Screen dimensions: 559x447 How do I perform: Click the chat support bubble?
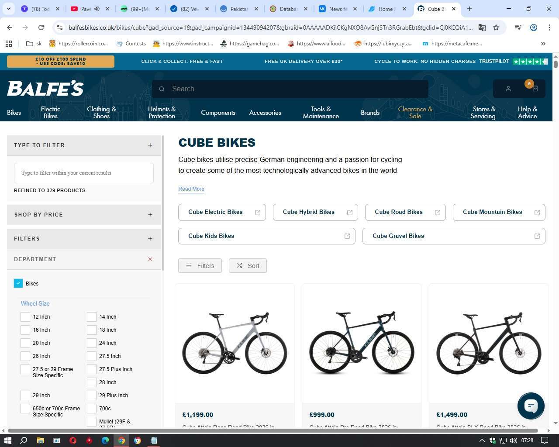click(x=531, y=406)
